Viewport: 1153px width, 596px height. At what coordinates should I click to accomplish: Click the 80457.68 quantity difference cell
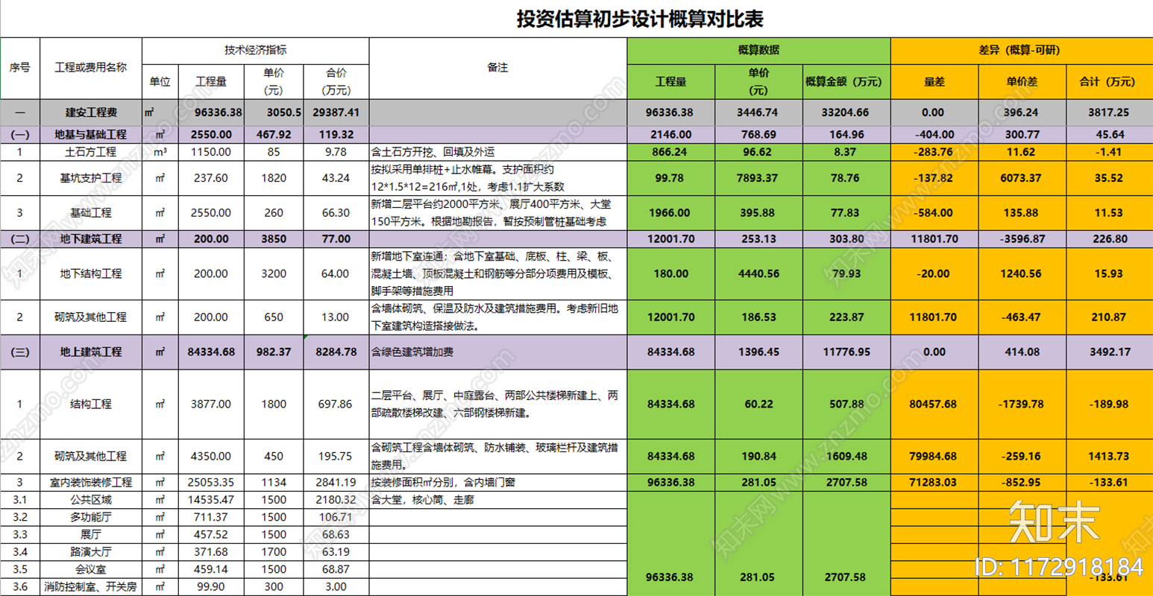(934, 404)
